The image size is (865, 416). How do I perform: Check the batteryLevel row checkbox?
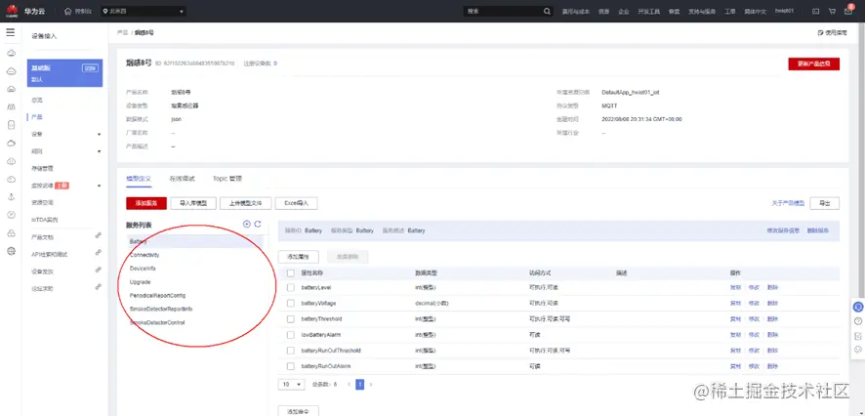pos(291,287)
